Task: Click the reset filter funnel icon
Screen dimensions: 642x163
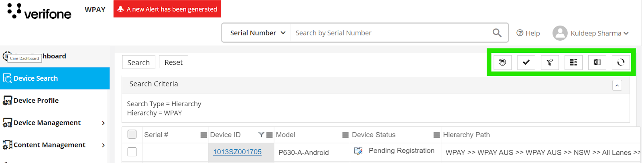Action: 550,62
